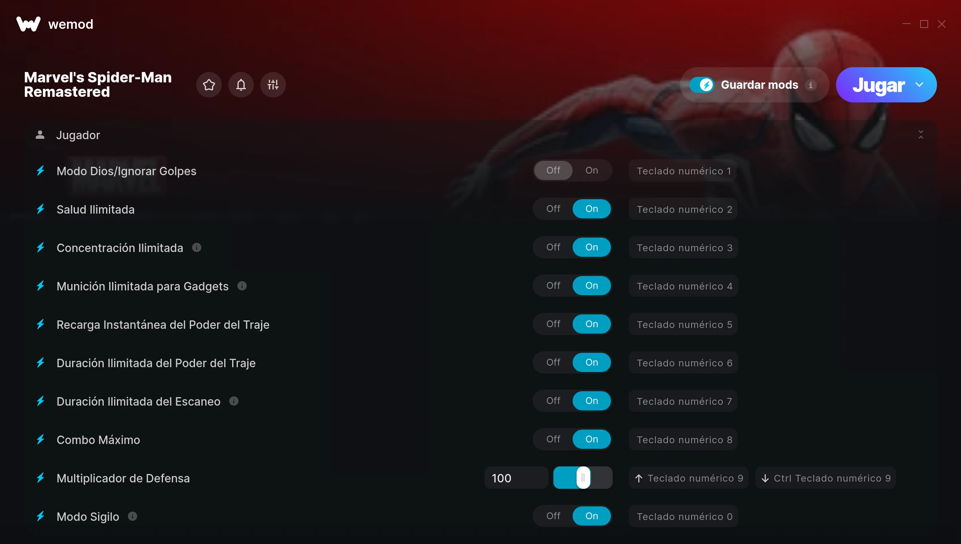Click the Jugar button
961x544 pixels.
tap(879, 85)
